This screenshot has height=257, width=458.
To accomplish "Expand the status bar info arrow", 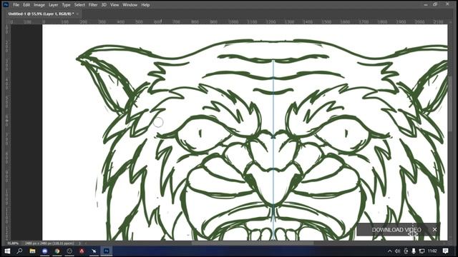I will 79,243.
